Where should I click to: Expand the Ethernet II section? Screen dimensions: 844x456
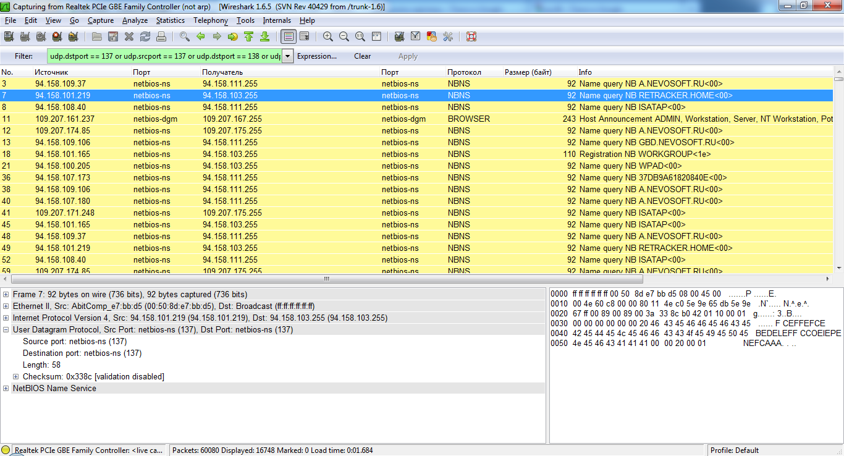coord(6,306)
